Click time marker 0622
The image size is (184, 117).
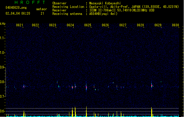point(35,25)
